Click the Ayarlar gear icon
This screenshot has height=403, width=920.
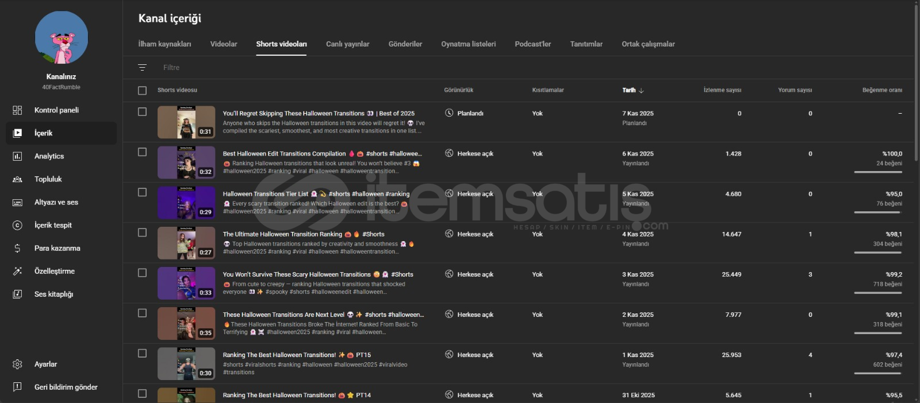pyautogui.click(x=17, y=364)
